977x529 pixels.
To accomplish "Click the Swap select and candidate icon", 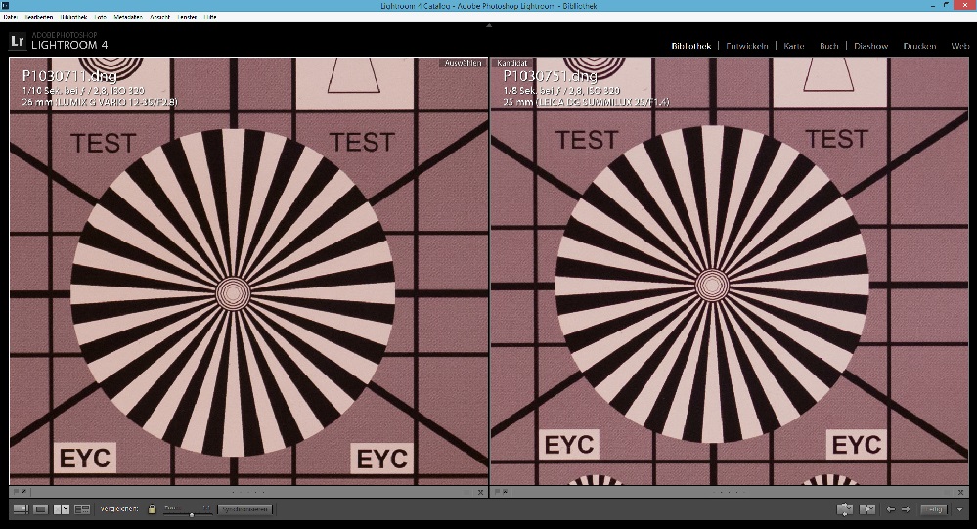I will click(x=845, y=509).
